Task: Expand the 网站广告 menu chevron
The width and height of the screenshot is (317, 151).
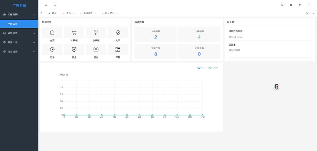Action: coord(34,43)
